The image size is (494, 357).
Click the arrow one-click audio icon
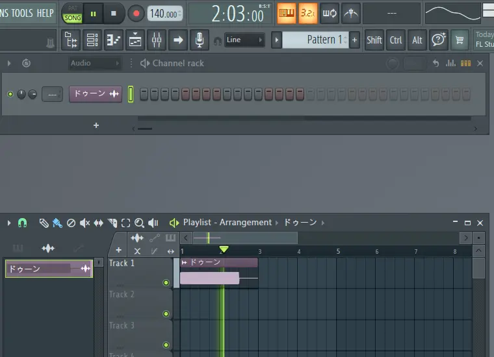point(178,40)
